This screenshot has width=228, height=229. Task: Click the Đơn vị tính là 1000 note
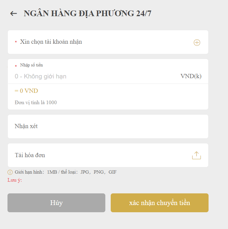coord(36,103)
